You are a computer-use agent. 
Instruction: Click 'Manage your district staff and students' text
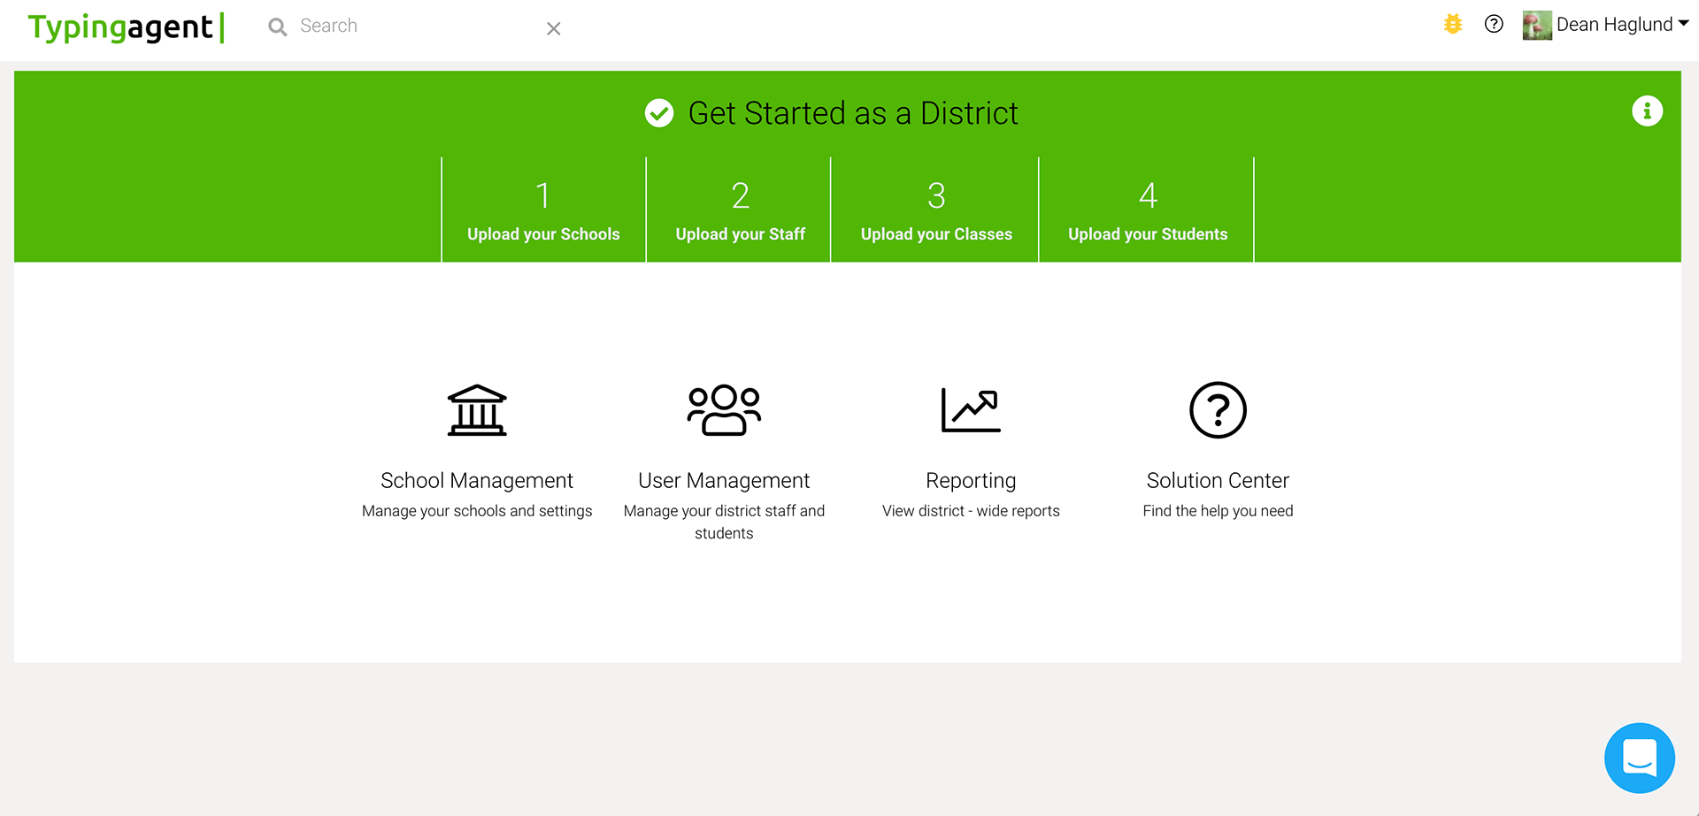pyautogui.click(x=724, y=522)
